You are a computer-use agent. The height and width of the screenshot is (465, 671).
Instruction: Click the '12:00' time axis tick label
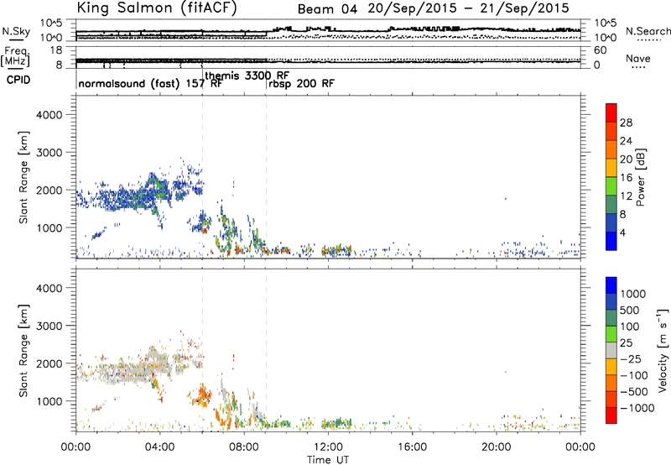tap(328, 447)
